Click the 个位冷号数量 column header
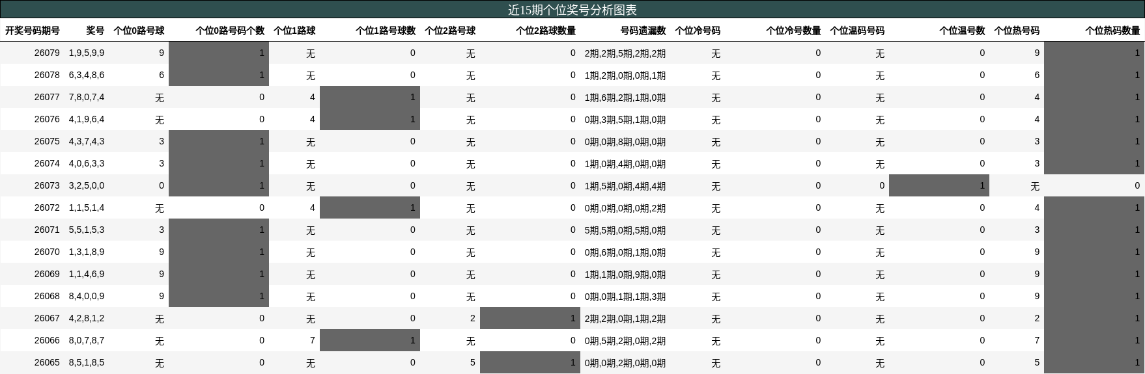 click(793, 31)
